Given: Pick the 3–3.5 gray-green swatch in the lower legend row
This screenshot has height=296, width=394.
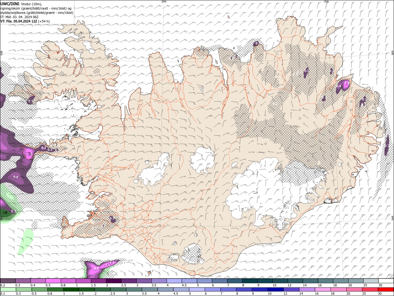Looking at the screenshot, I should [x=134, y=290].
